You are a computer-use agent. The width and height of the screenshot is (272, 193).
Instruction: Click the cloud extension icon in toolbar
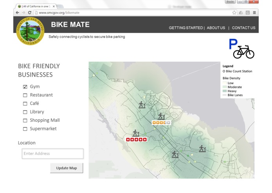click(241, 13)
